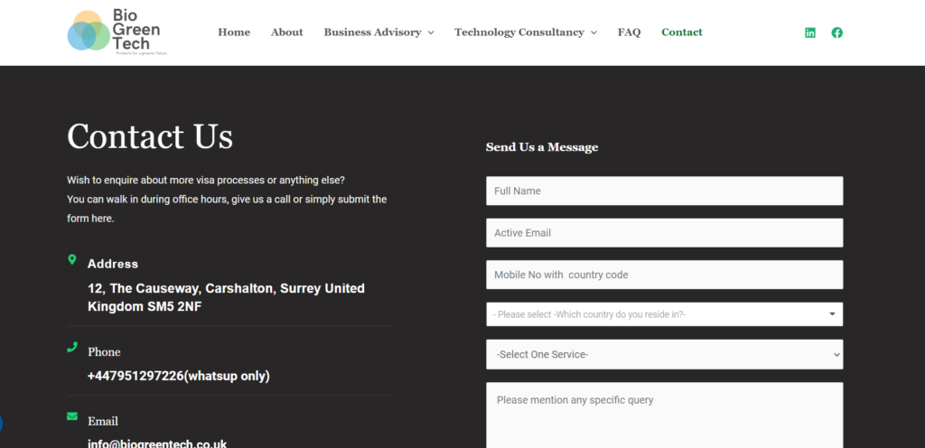This screenshot has width=925, height=448.
Task: Click into the Active Email field
Action: 664,233
